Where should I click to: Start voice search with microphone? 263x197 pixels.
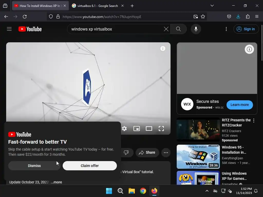(196, 29)
